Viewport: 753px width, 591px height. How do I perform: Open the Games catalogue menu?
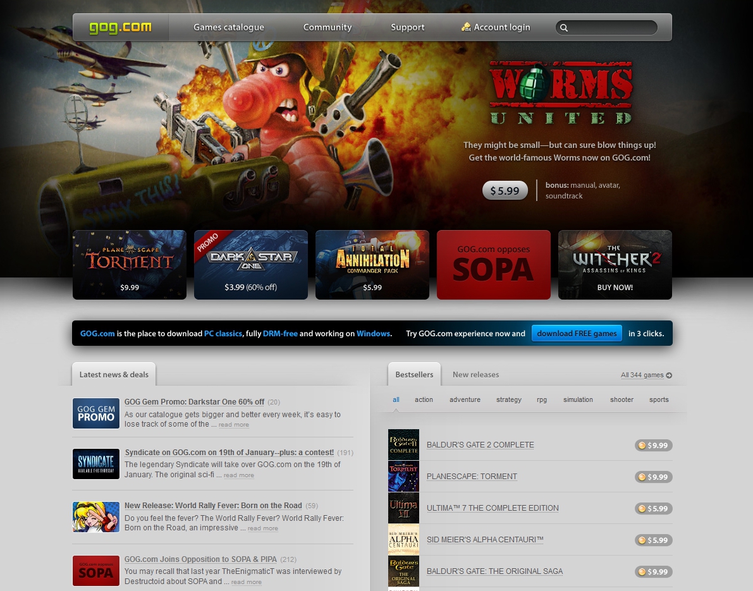coord(229,28)
